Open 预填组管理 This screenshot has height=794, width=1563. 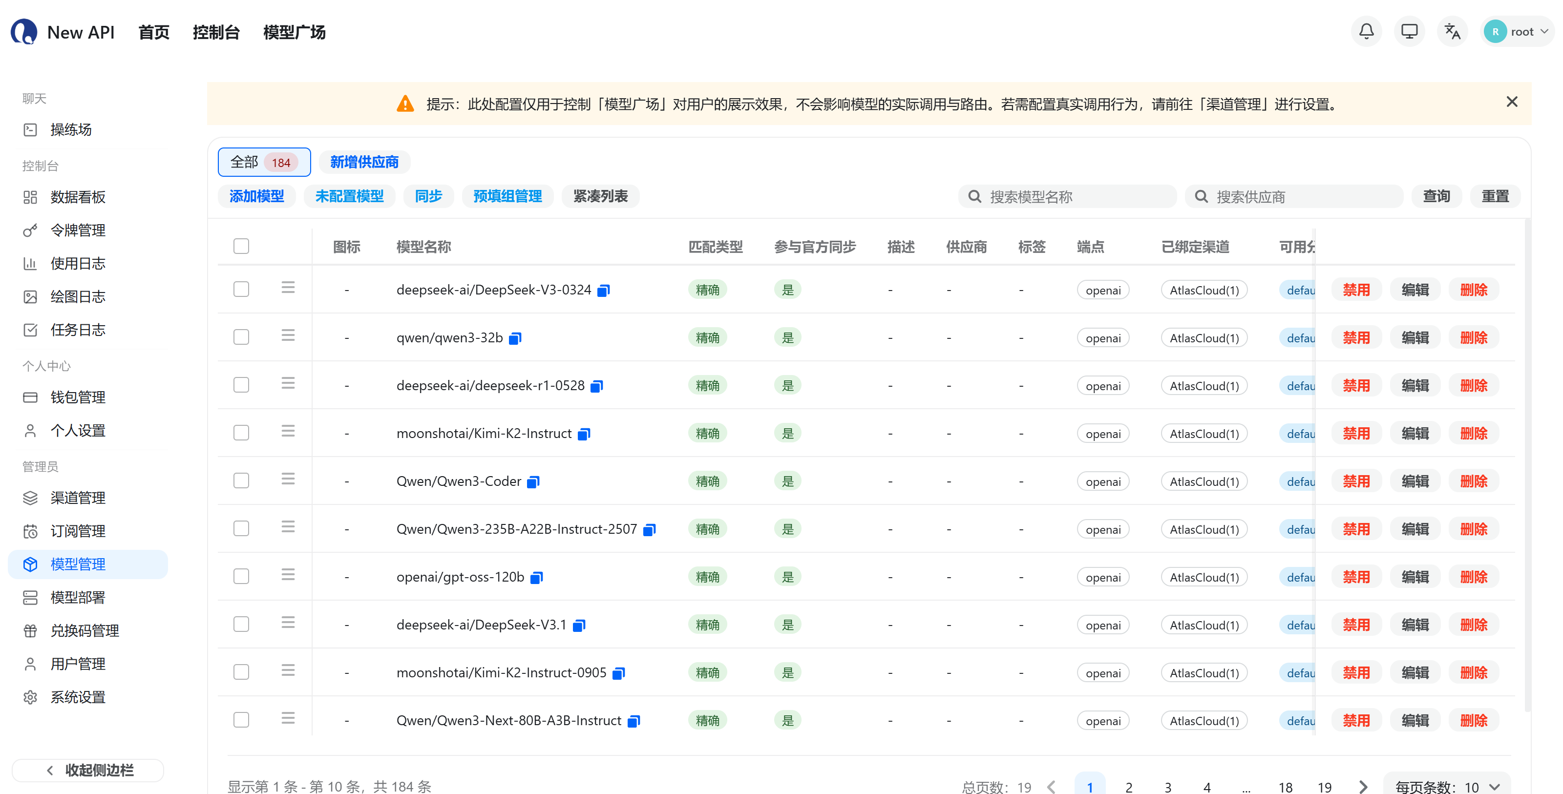[x=508, y=196]
